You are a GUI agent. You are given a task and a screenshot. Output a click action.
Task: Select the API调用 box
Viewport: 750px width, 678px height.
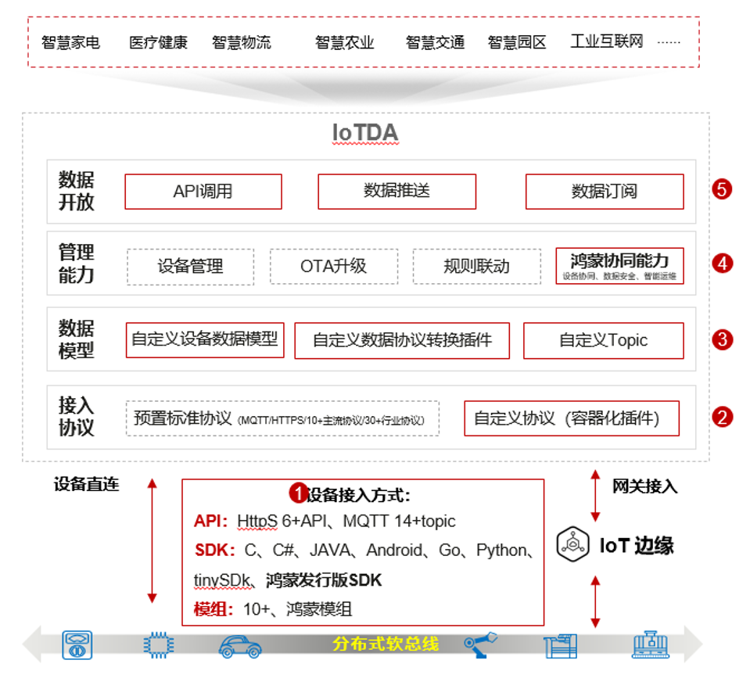pos(203,192)
